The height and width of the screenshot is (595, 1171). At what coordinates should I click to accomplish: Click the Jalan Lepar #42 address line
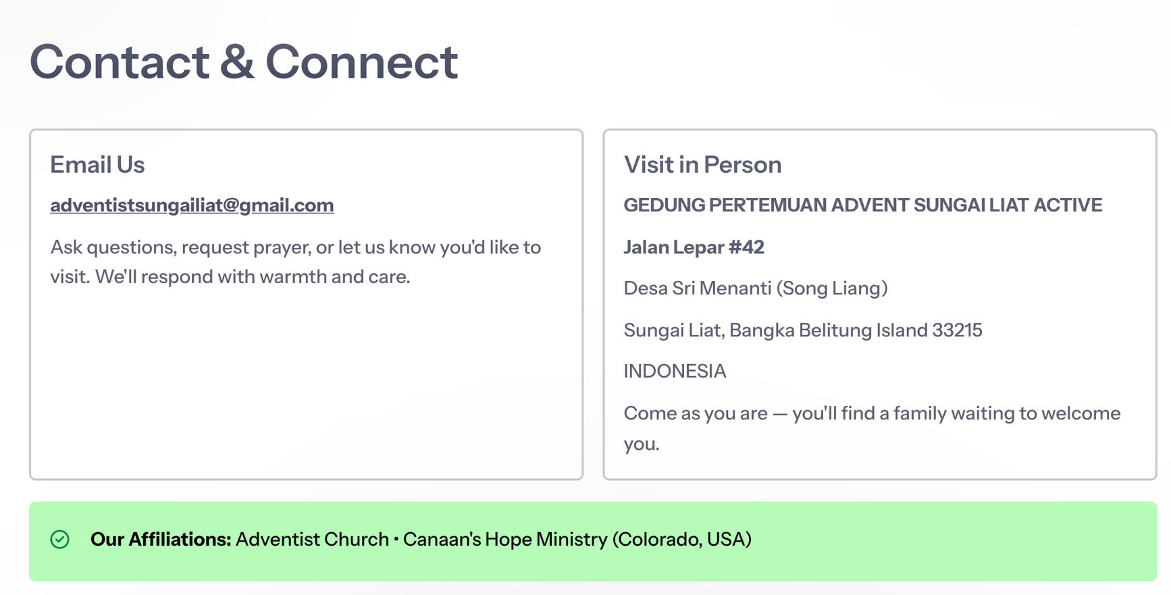pos(694,247)
